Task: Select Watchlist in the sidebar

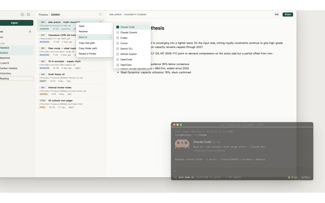Action: tap(17, 58)
